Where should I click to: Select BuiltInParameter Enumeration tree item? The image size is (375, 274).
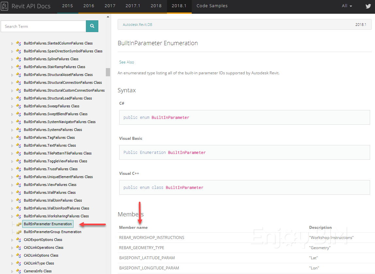coord(48,224)
